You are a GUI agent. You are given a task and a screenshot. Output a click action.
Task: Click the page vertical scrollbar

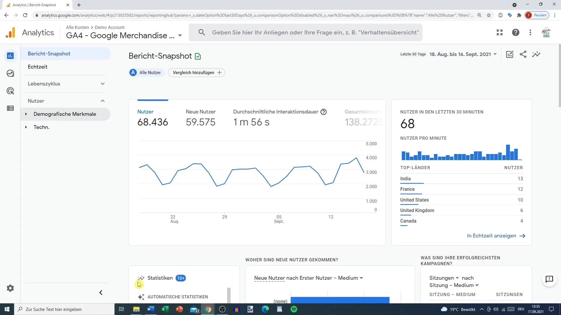tap(559, 76)
